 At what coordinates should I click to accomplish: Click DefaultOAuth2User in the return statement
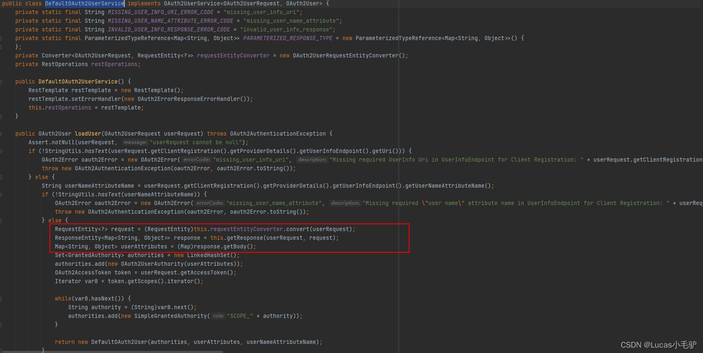119,342
